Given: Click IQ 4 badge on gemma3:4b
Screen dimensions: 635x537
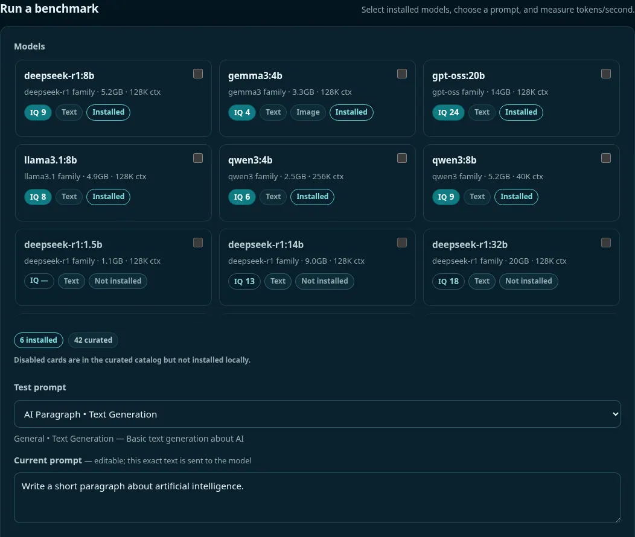Looking at the screenshot, I should click(x=242, y=112).
